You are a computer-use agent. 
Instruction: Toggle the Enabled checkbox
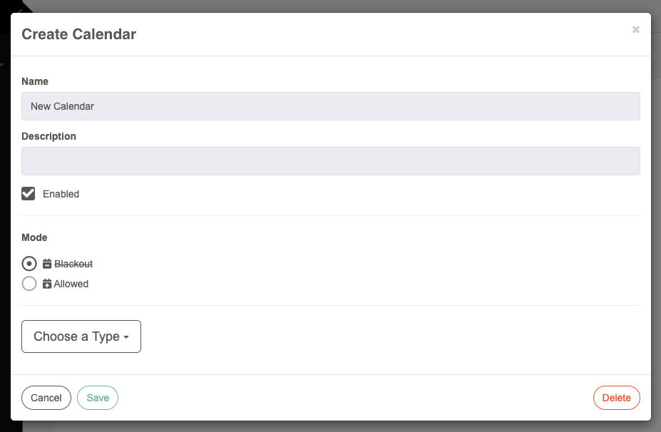pyautogui.click(x=29, y=194)
